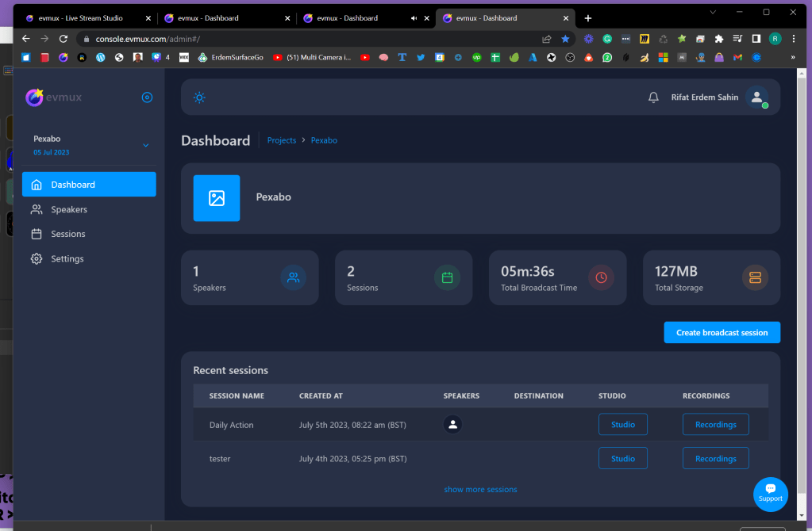Open Wix bookmark icon
Screen dimensions: 812x531
pos(184,57)
